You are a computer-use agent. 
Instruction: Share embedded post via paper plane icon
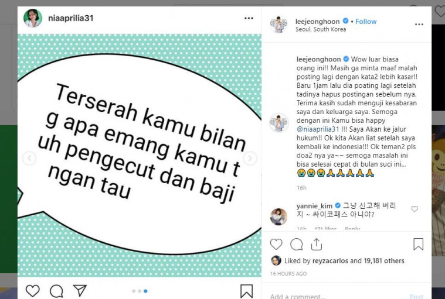tap(80, 290)
